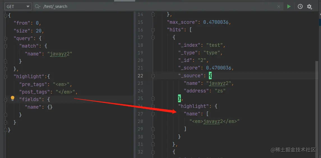This screenshot has width=321, height=158.
Task: Run the request with green play icon
Action: click(289, 6)
